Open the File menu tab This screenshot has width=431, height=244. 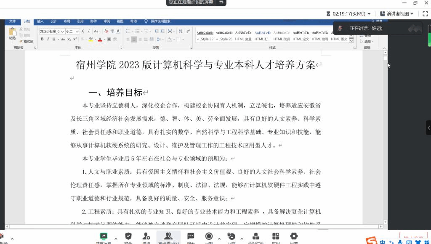click(x=13, y=21)
